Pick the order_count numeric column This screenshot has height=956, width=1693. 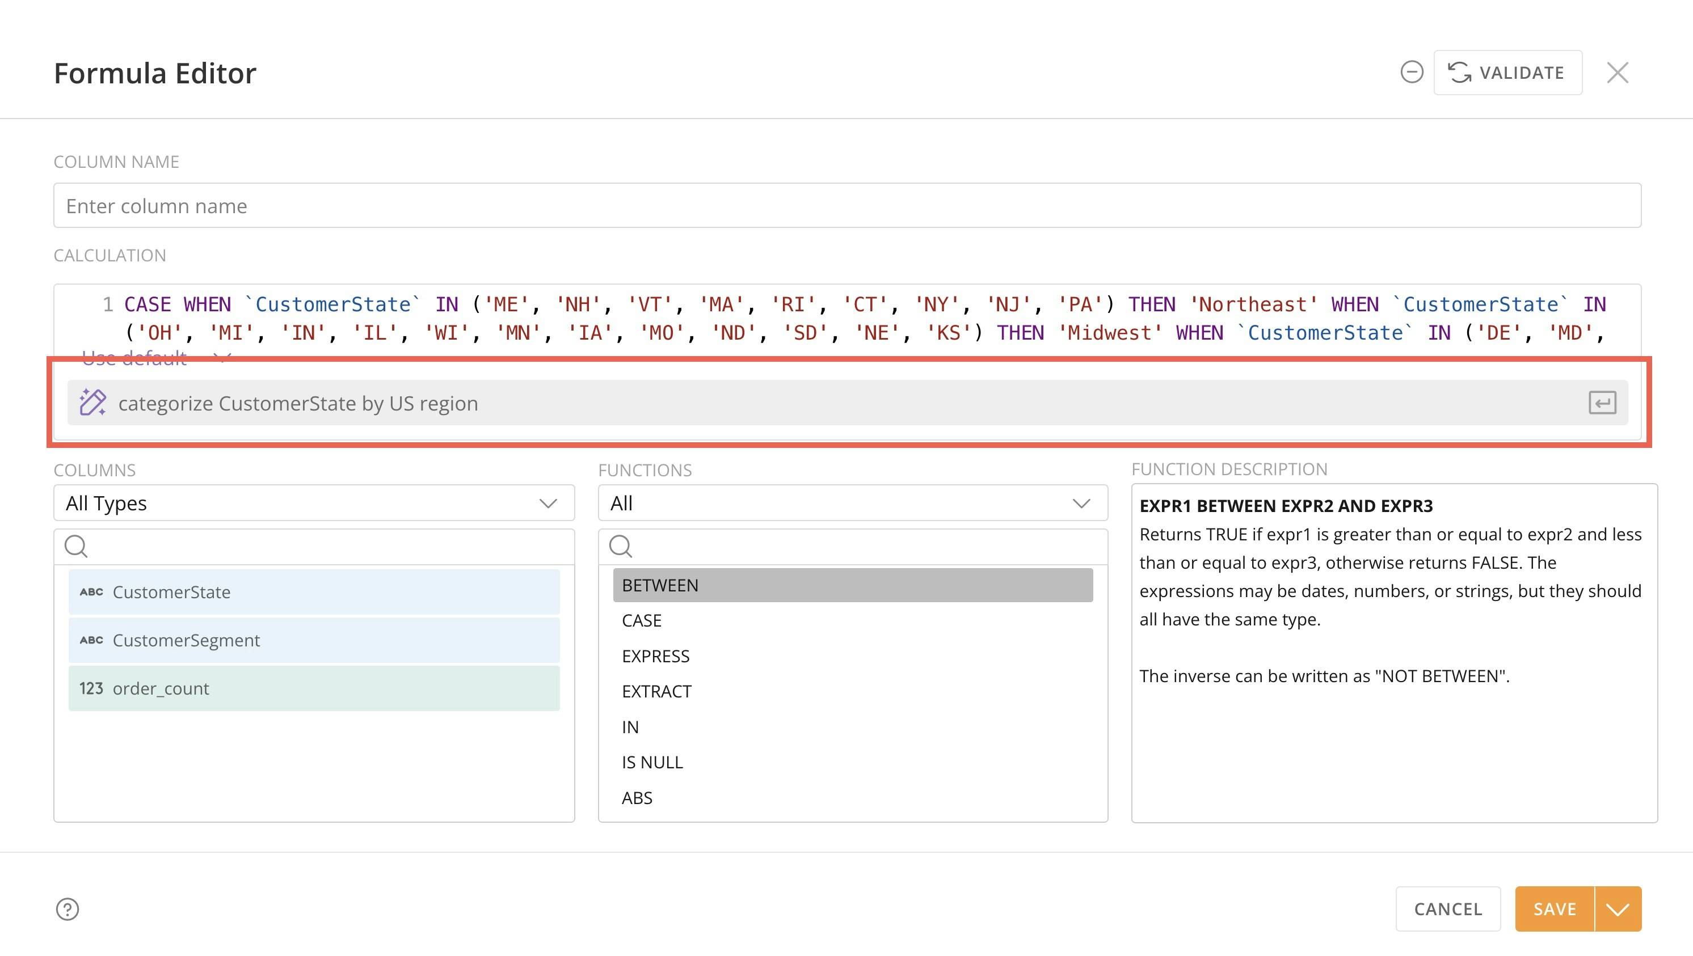(314, 688)
